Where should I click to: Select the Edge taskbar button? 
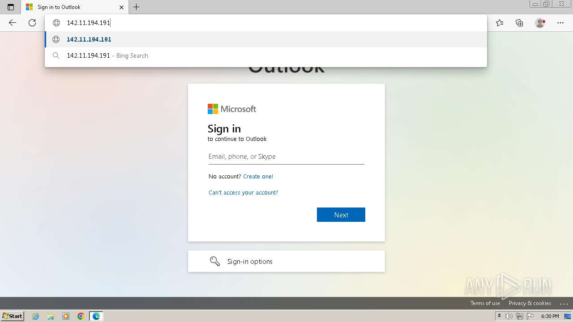[x=96, y=316]
